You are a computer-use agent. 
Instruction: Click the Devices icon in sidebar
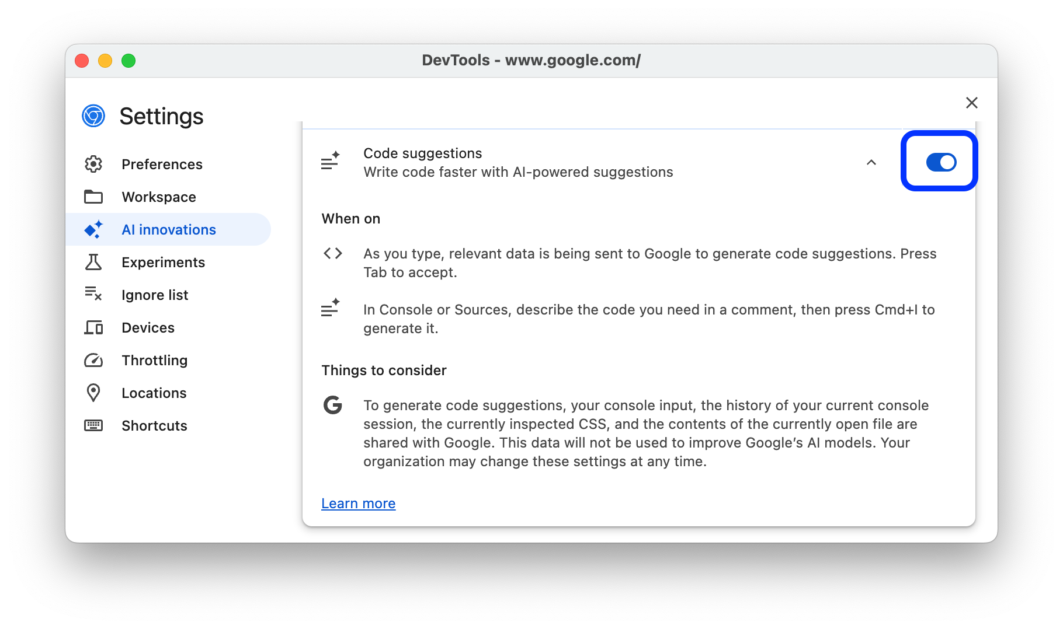[94, 327]
